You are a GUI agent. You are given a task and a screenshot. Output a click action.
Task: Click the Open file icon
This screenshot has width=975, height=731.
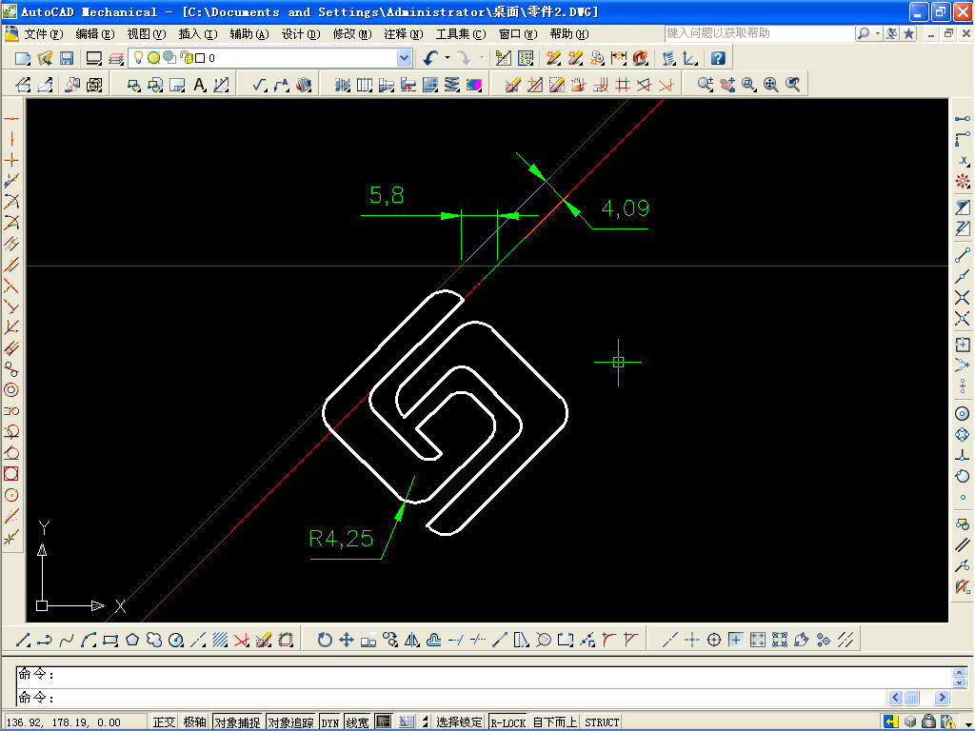tap(45, 58)
